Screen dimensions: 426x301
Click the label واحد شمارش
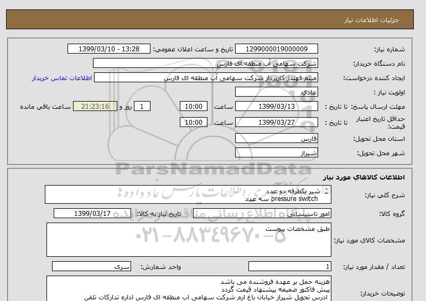click(x=160, y=267)
